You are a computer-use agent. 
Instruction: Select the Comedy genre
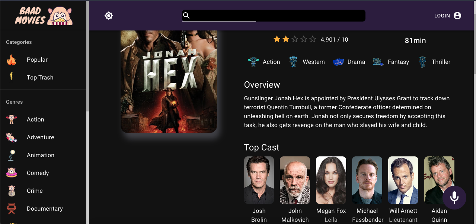(x=43, y=173)
